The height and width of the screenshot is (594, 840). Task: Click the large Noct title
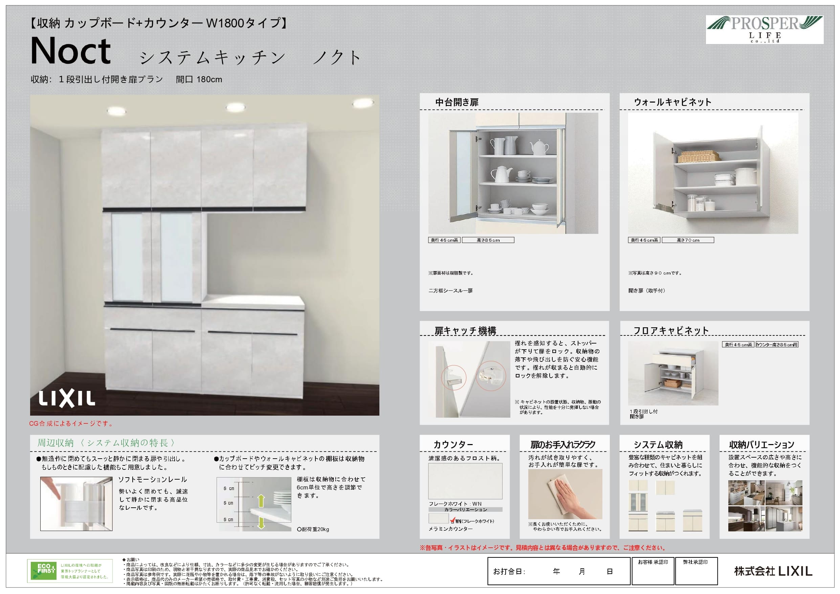click(71, 50)
